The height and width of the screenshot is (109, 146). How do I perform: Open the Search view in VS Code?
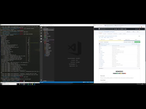(x=41, y=30)
